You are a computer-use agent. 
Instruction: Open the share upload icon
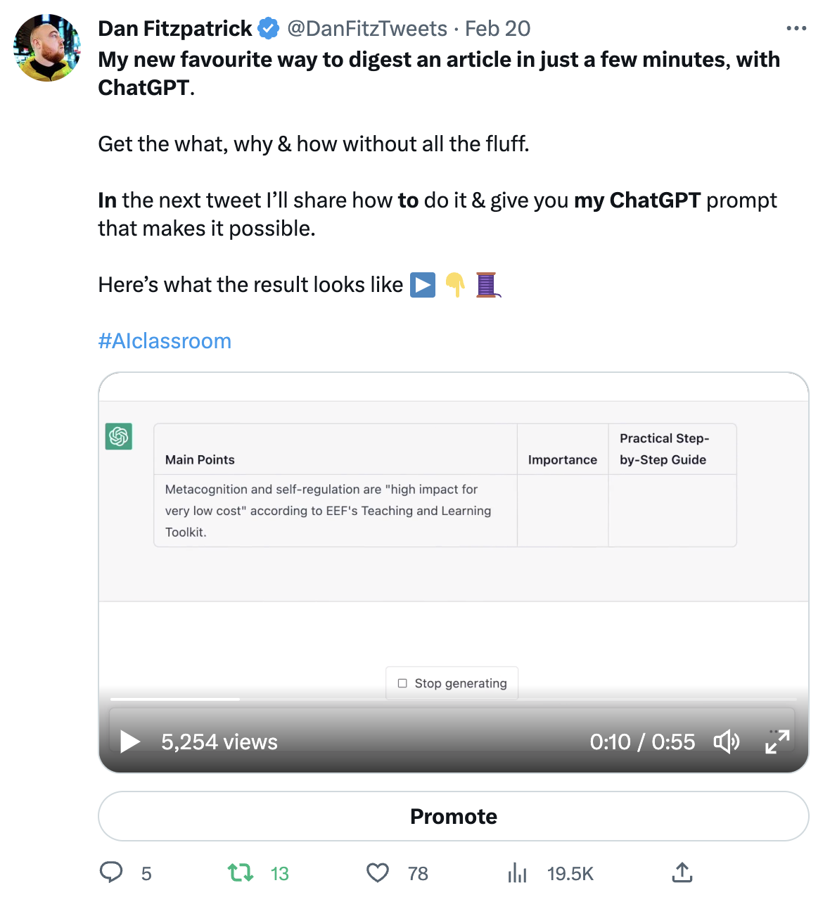pos(682,873)
